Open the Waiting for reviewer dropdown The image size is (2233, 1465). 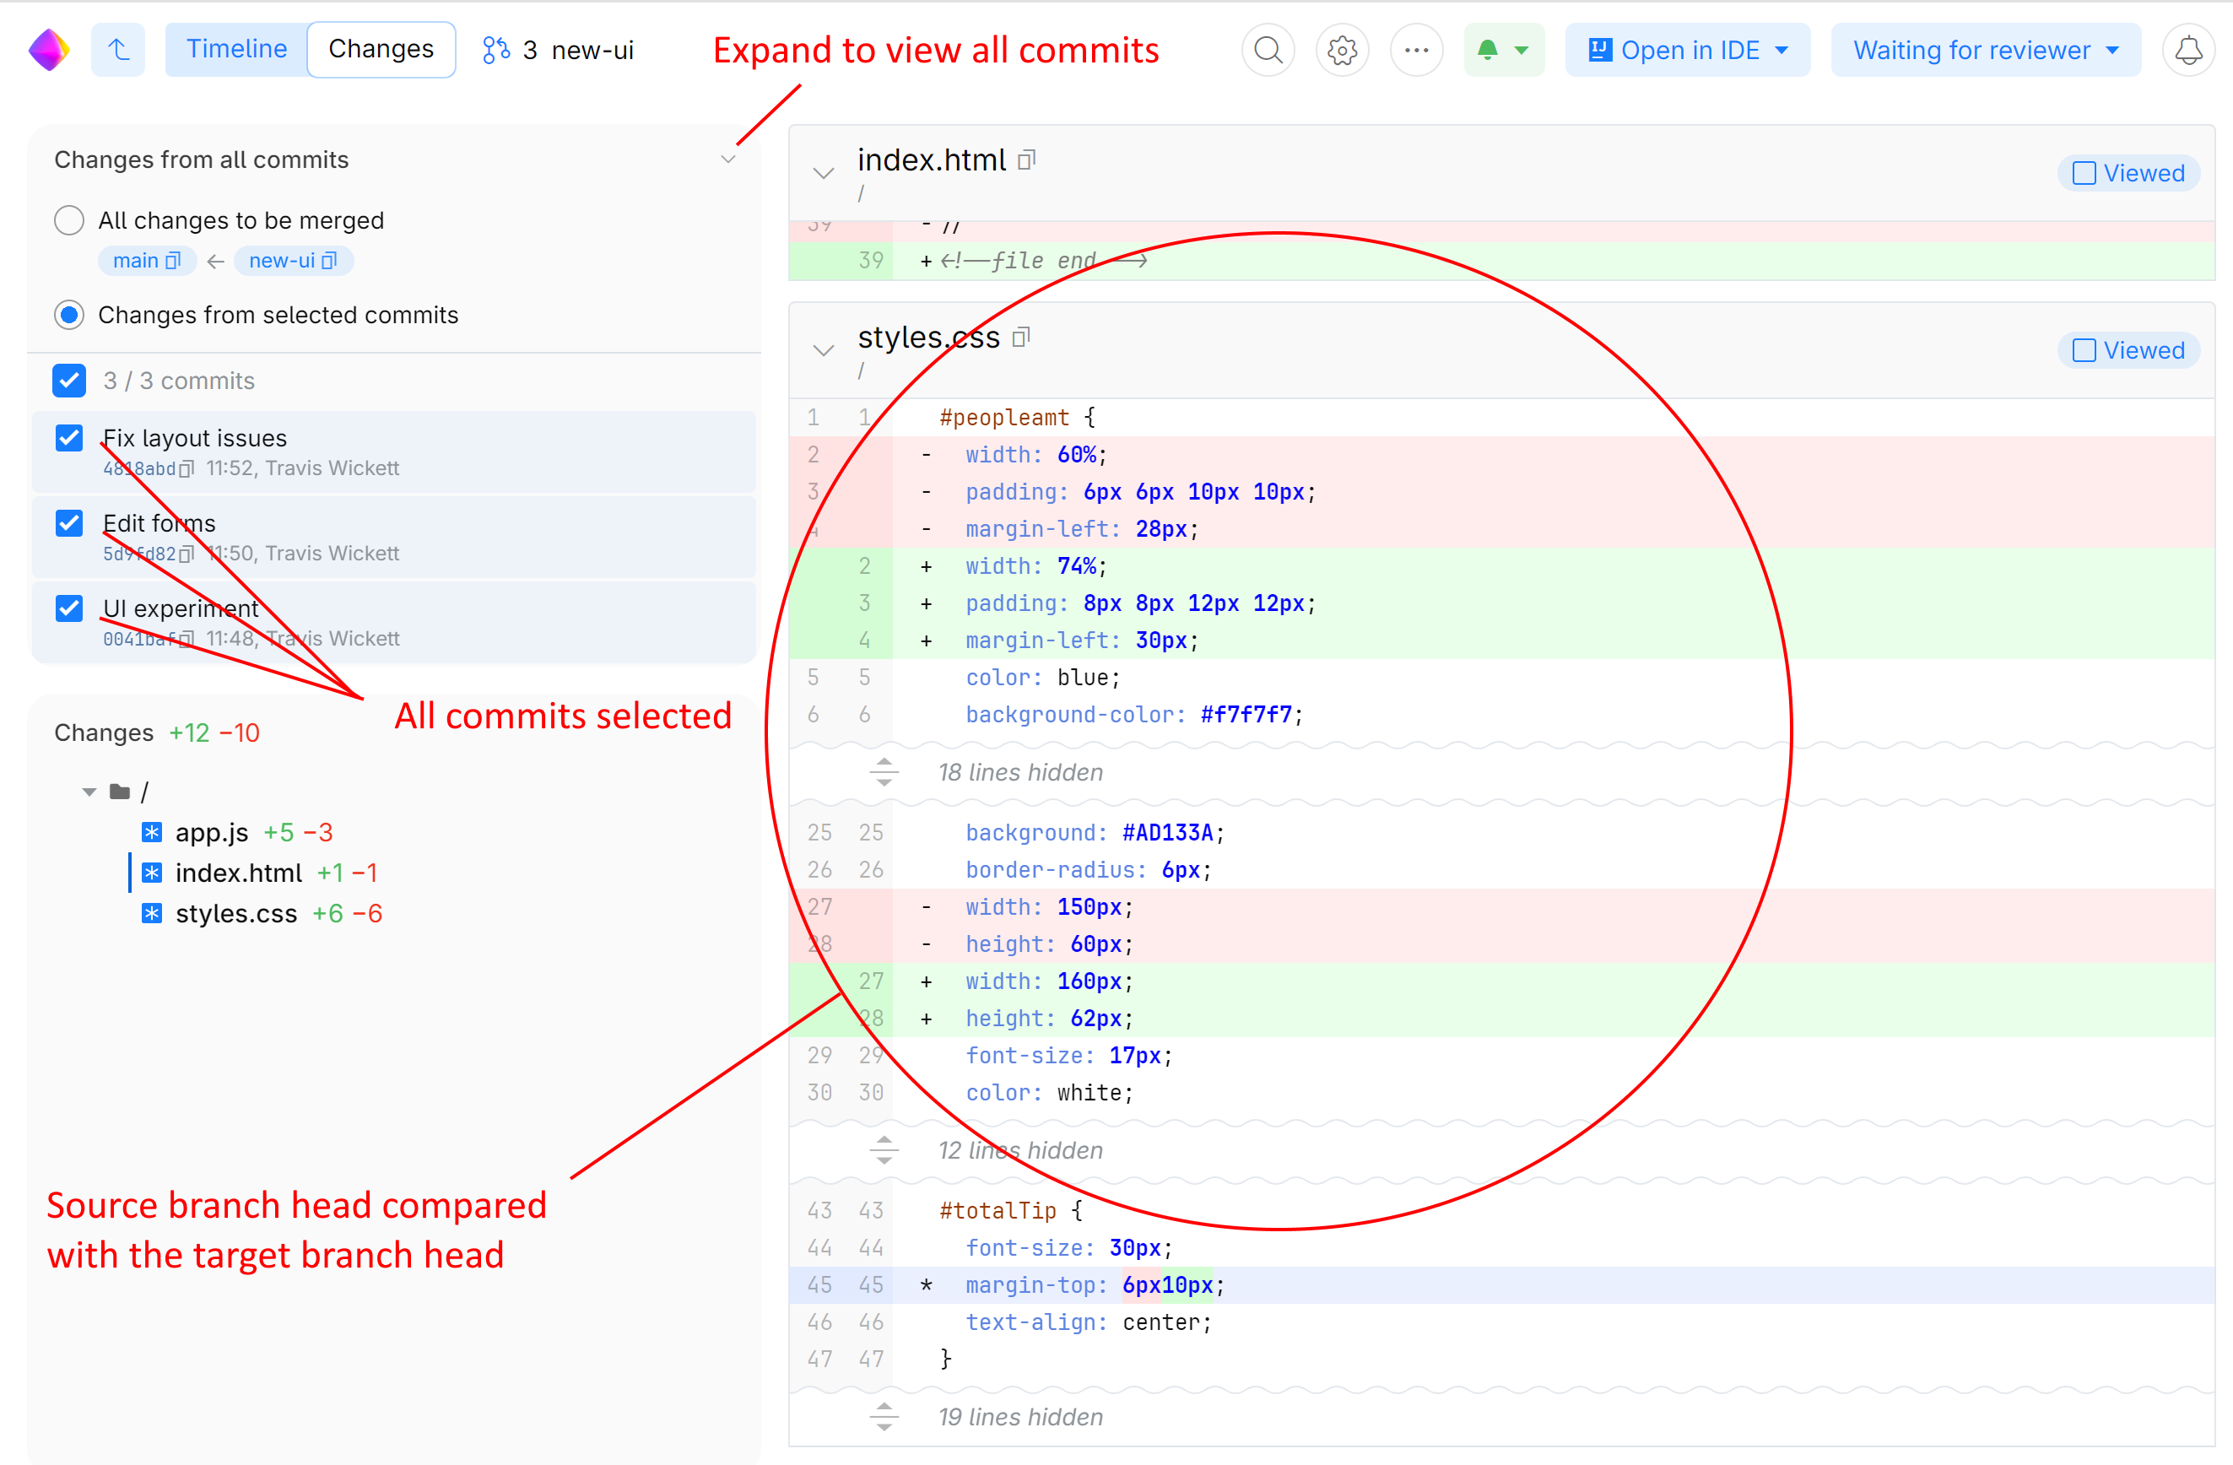tap(1985, 50)
